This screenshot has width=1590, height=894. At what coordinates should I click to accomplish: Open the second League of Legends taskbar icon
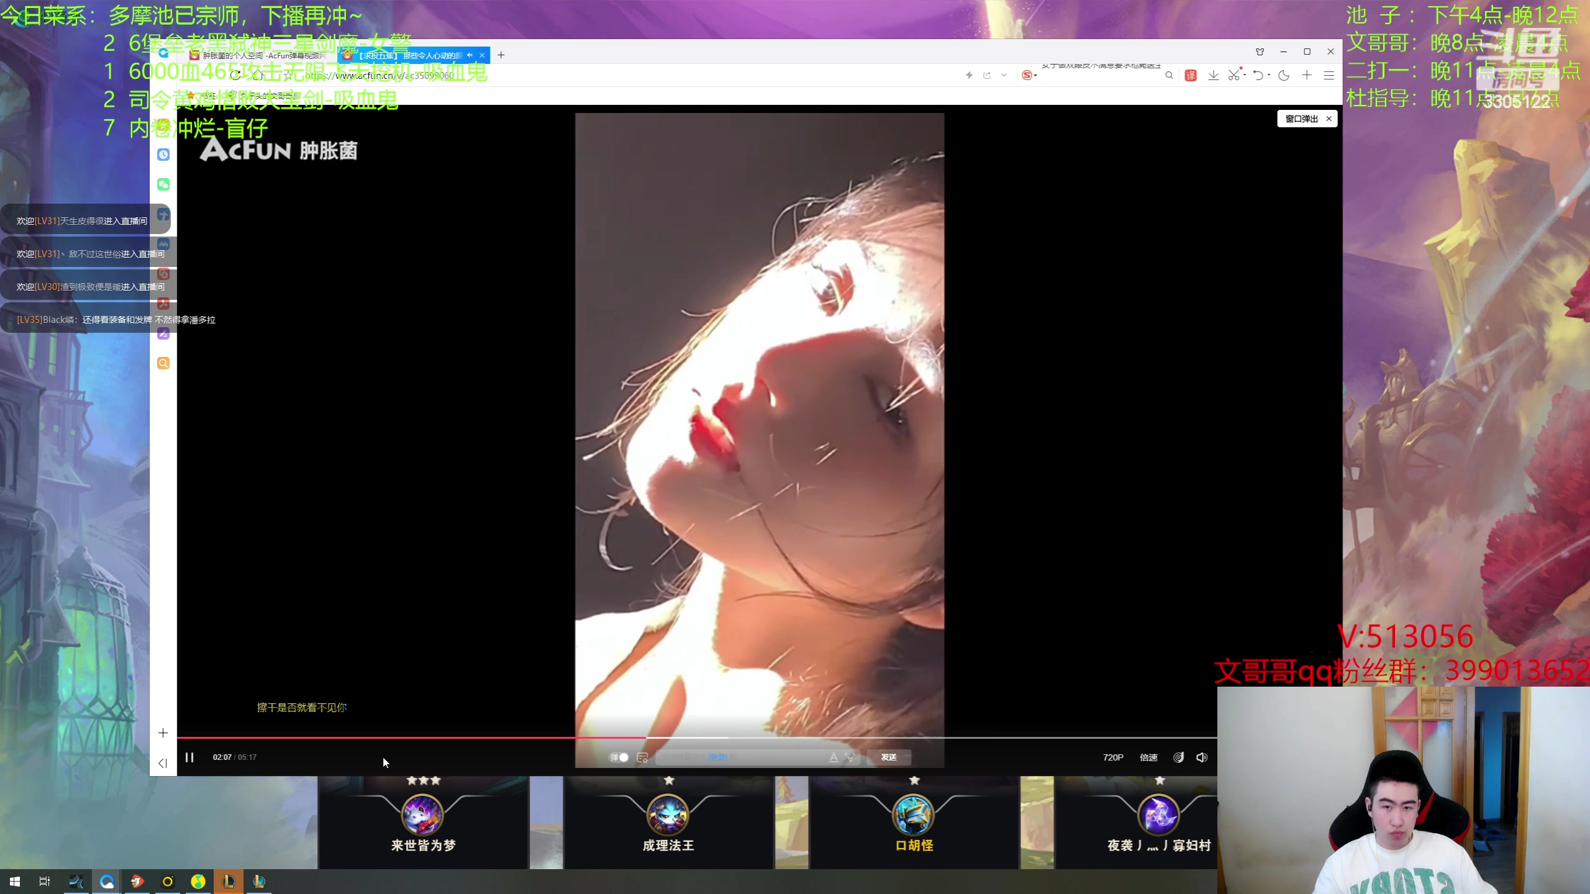click(259, 882)
